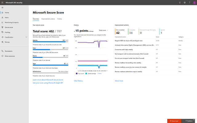Click the help question mark icon
This screenshot has height=123, width=197.
point(190,2)
